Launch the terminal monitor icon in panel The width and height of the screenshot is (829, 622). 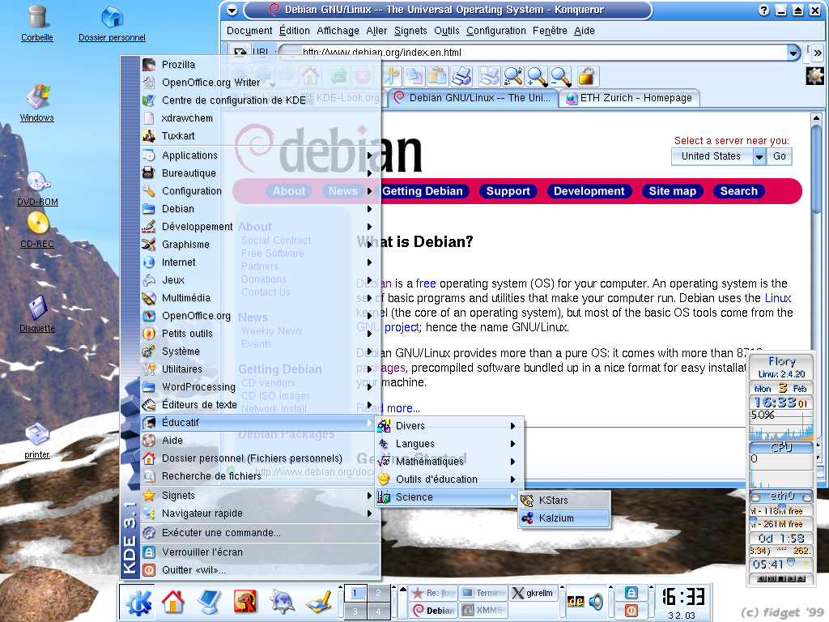(210, 602)
